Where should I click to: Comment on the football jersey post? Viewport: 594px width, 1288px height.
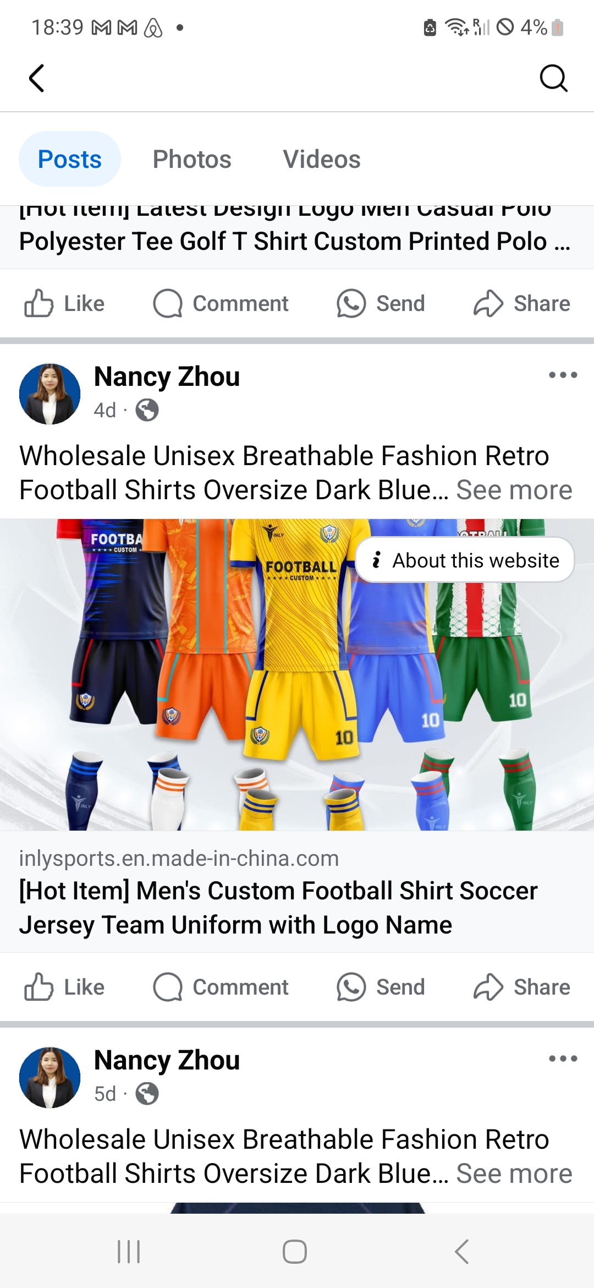221,987
